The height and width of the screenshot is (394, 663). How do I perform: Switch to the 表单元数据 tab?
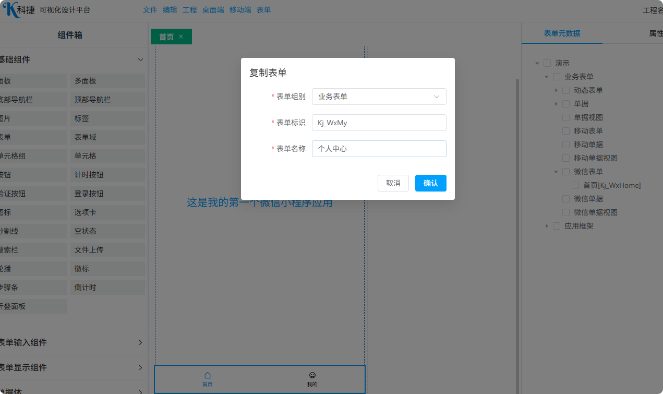click(x=562, y=33)
